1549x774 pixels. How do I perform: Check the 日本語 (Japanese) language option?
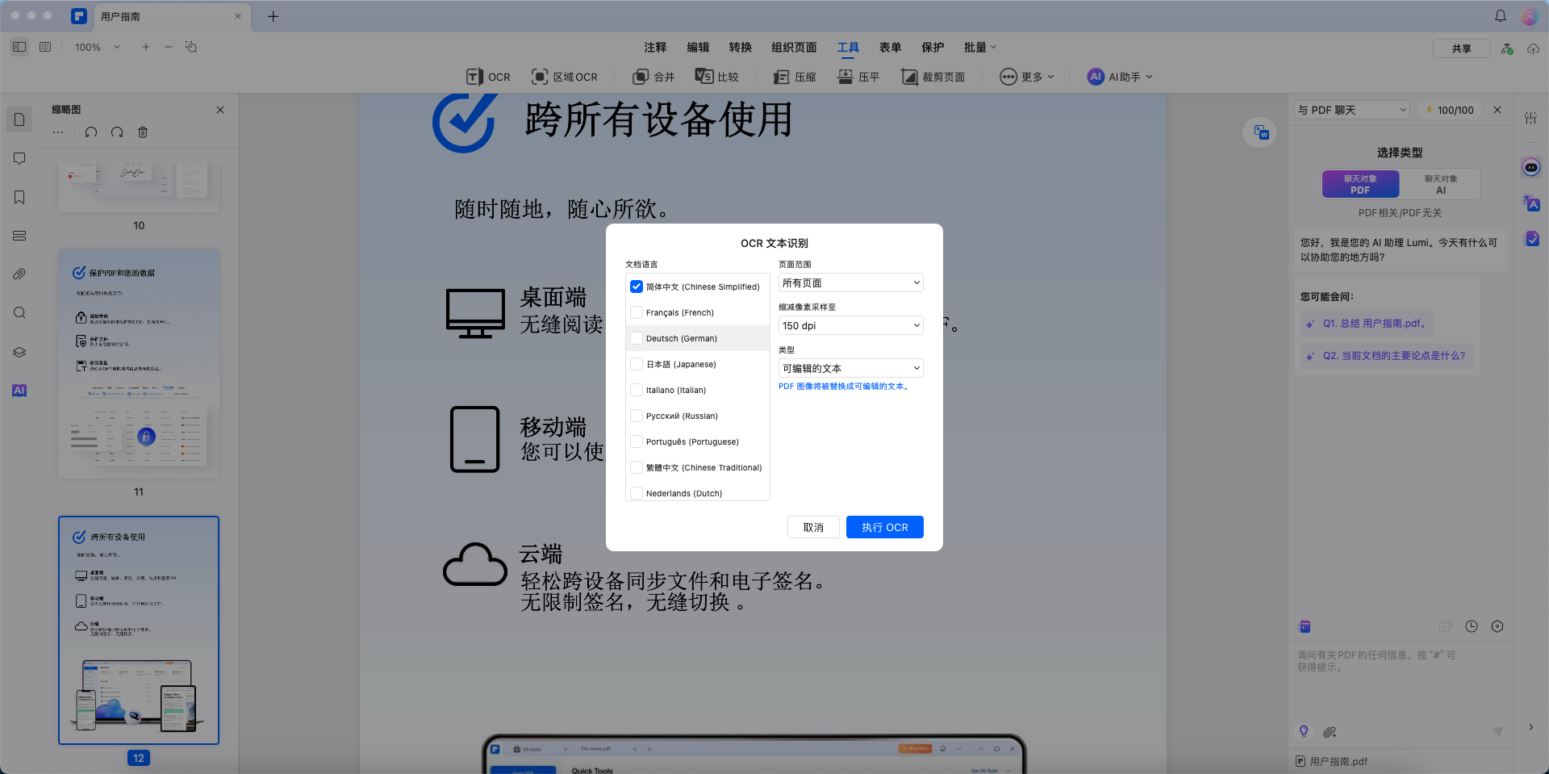(x=637, y=364)
